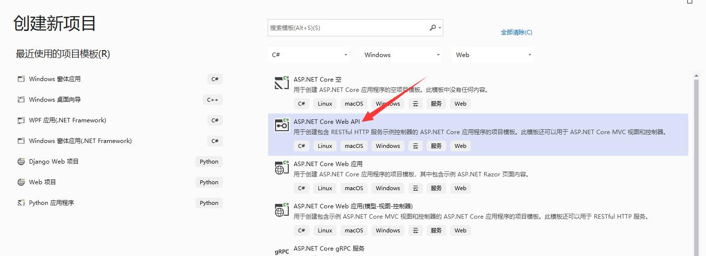This screenshot has width=706, height=256.
Task: Click the Python 应用程序 icon
Action: pyautogui.click(x=21, y=203)
